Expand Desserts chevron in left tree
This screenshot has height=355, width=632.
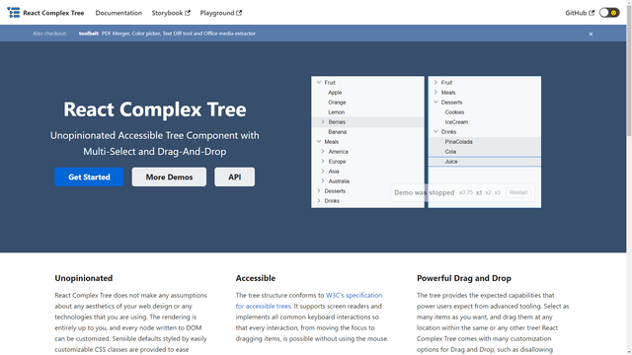coord(319,190)
